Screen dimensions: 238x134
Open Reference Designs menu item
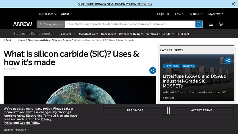point(131,34)
